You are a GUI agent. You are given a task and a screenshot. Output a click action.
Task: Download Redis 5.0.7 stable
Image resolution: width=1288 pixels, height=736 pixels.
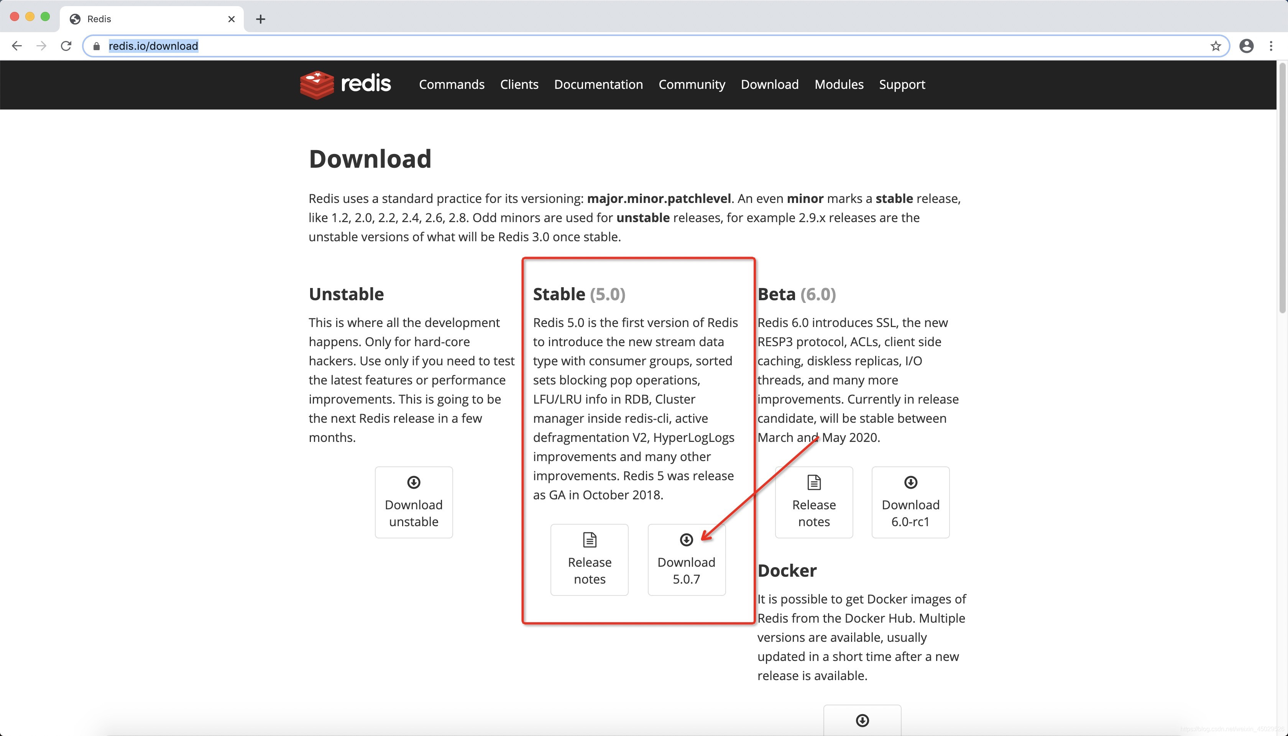[x=686, y=559]
